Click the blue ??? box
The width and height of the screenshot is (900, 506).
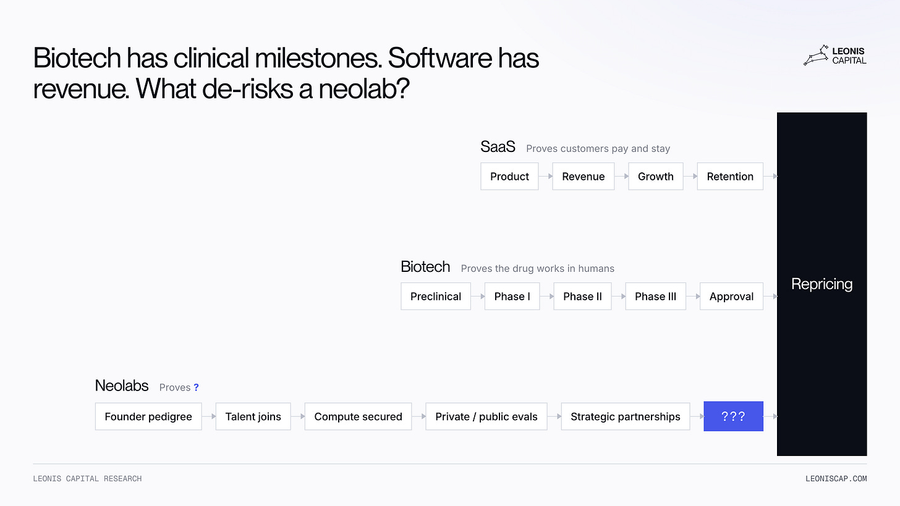click(734, 416)
